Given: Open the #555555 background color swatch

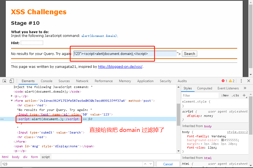Looking at the screenshot, I should tap(223, 140).
